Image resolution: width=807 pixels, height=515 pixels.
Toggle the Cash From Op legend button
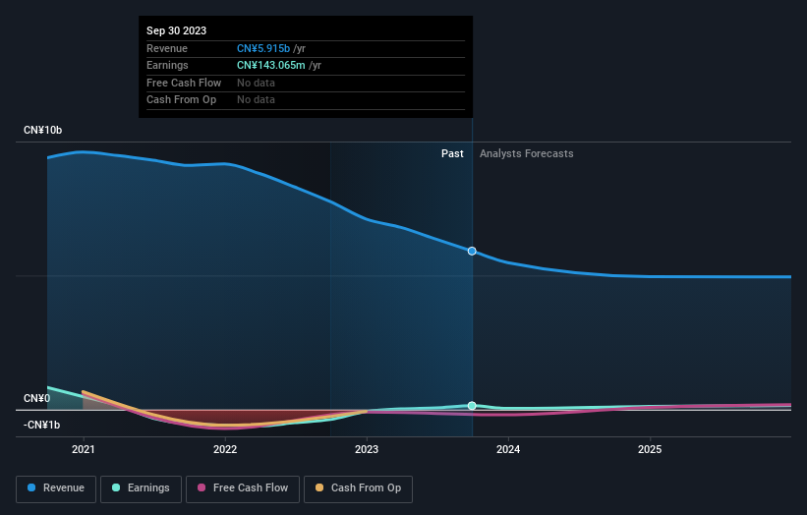pyautogui.click(x=358, y=488)
